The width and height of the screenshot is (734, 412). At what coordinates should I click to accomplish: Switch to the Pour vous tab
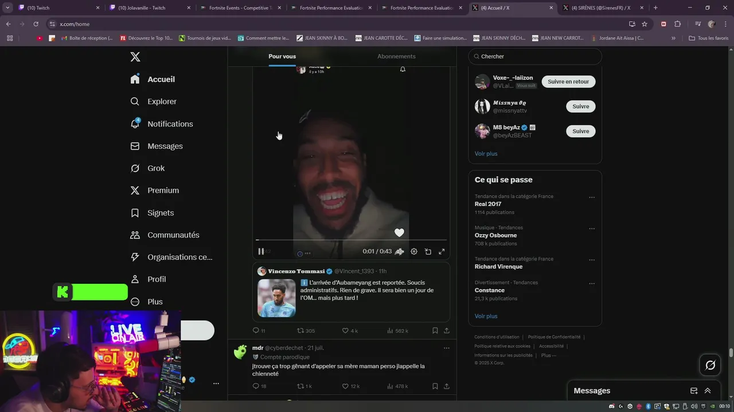[282, 56]
